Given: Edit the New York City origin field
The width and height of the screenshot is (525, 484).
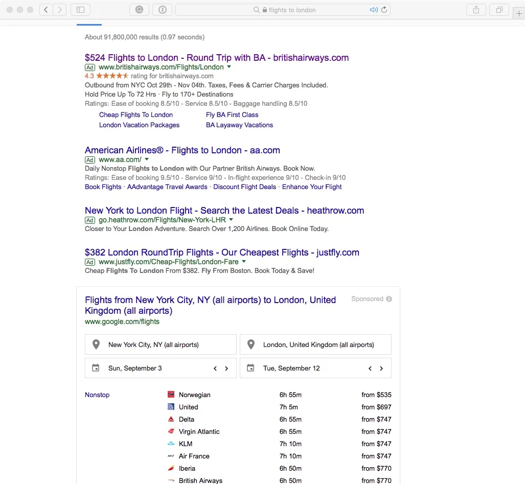Looking at the screenshot, I should 161,344.
